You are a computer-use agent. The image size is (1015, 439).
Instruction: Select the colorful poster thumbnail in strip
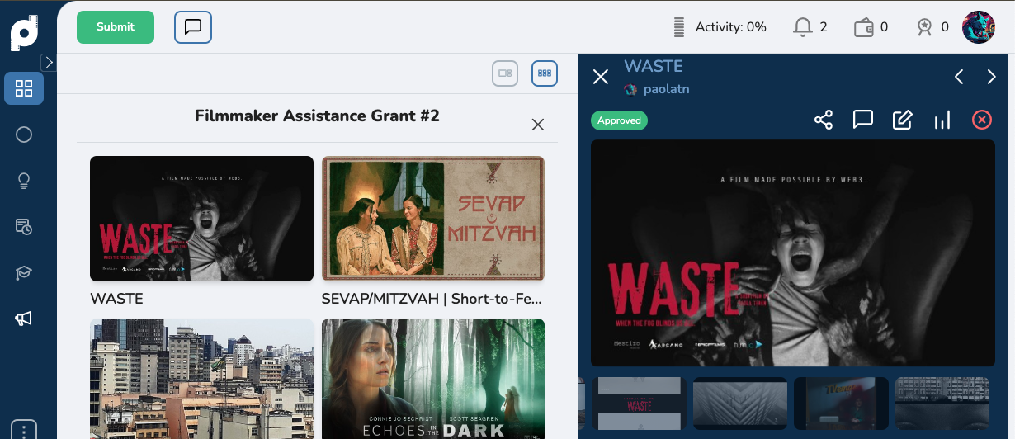pos(841,404)
